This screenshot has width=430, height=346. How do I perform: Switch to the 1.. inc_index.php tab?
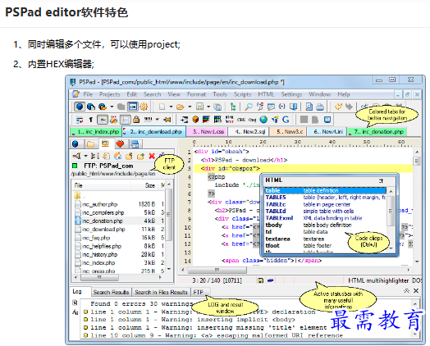96,132
